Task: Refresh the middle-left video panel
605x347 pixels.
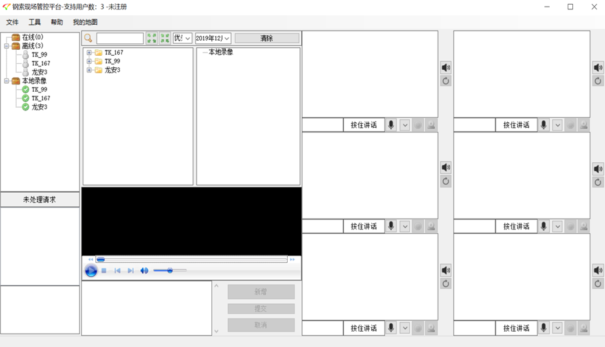Action: (x=446, y=181)
